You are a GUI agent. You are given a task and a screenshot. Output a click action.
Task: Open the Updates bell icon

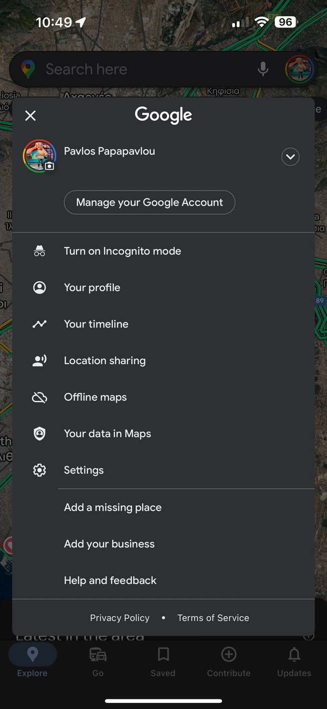[x=294, y=654]
